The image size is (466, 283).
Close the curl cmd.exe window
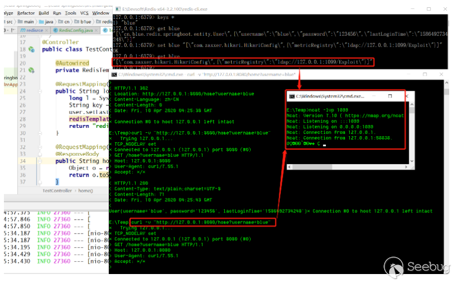pyautogui.click(x=441, y=75)
